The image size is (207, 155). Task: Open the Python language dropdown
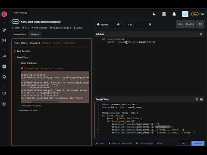108,25
